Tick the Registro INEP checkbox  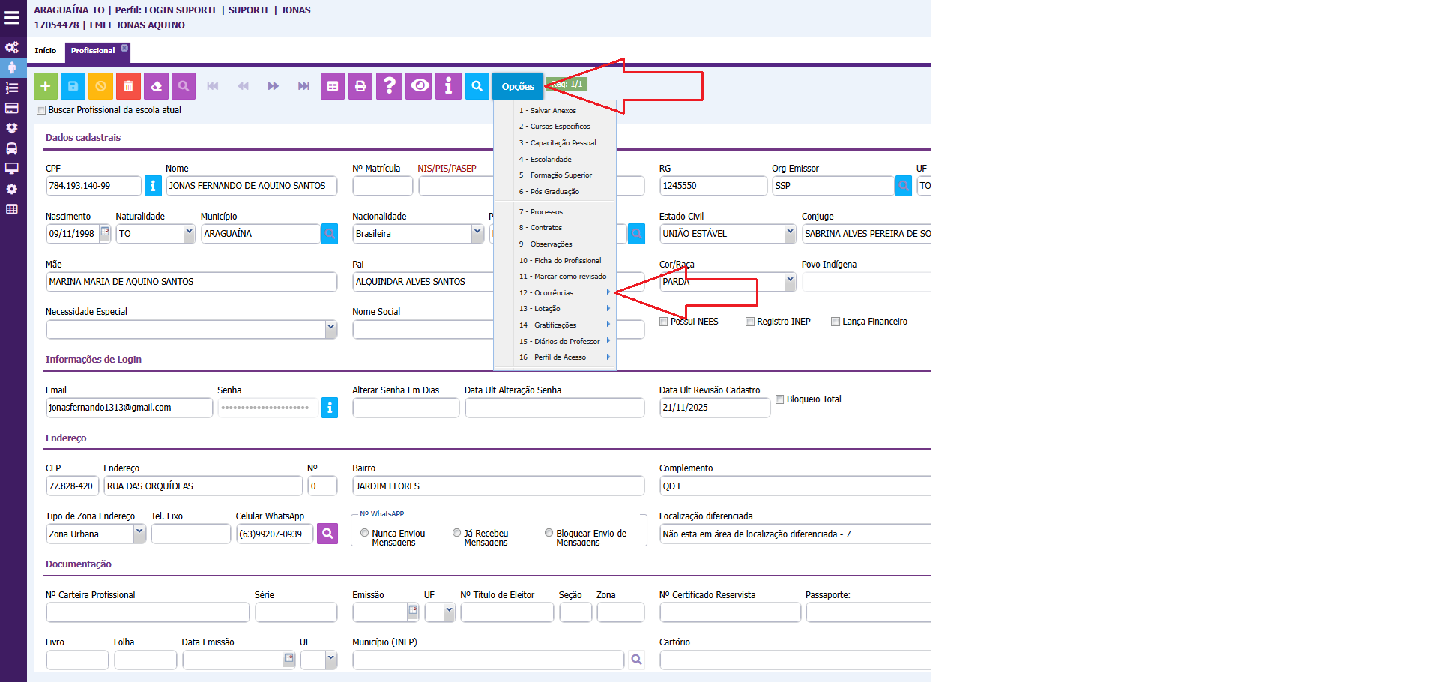click(750, 322)
